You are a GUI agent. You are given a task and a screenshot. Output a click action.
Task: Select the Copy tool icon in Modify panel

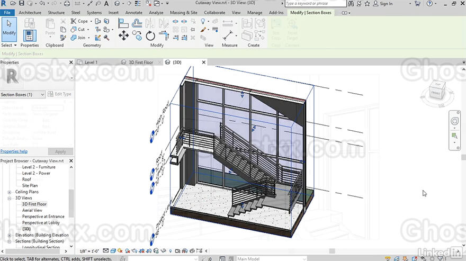click(137, 35)
